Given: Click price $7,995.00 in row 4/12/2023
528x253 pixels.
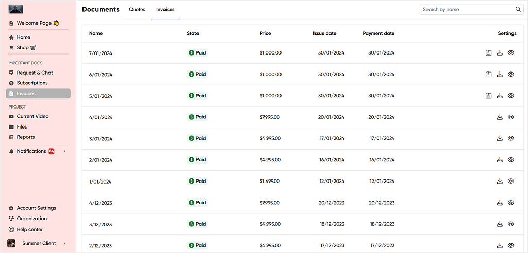Looking at the screenshot, I should point(270,203).
